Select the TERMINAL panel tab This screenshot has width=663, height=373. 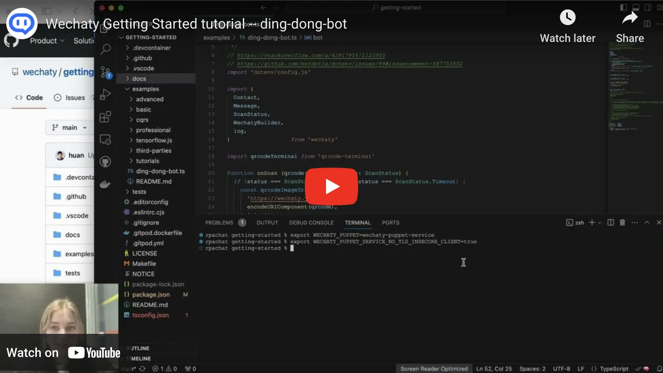[x=357, y=223]
